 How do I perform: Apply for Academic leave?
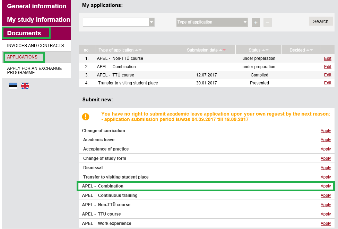[326, 140]
